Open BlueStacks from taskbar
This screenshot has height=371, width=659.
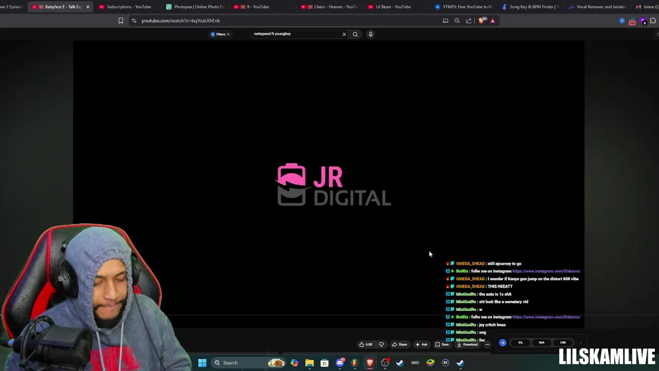430,363
